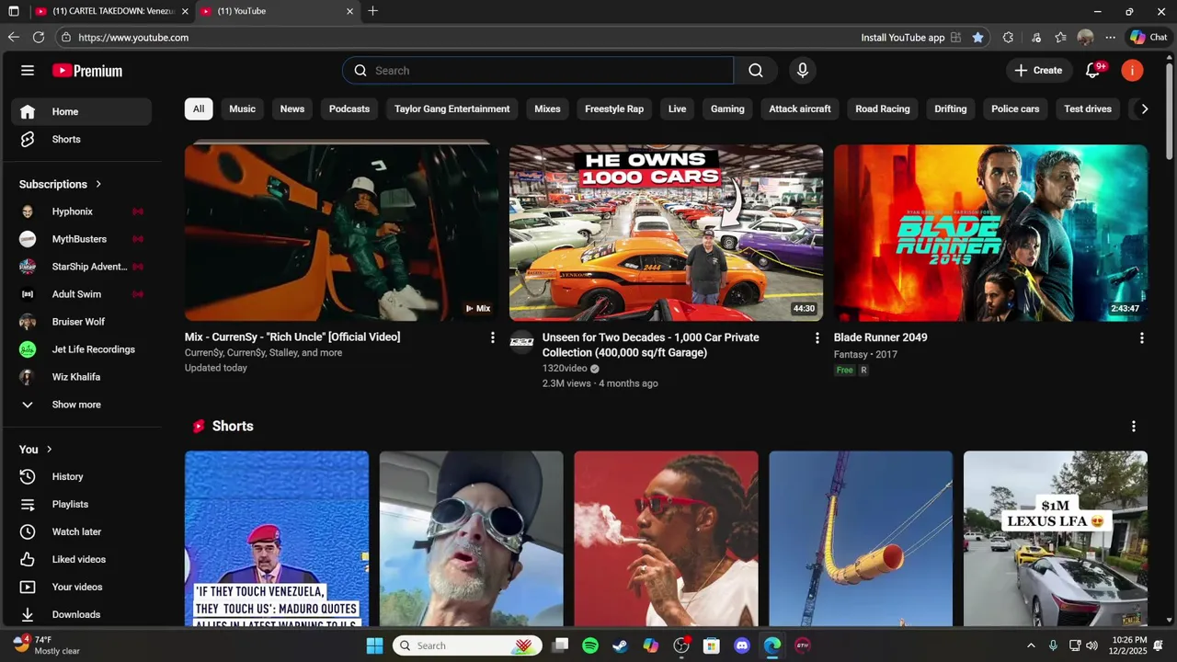Go to Shorts in the sidebar

(81, 140)
